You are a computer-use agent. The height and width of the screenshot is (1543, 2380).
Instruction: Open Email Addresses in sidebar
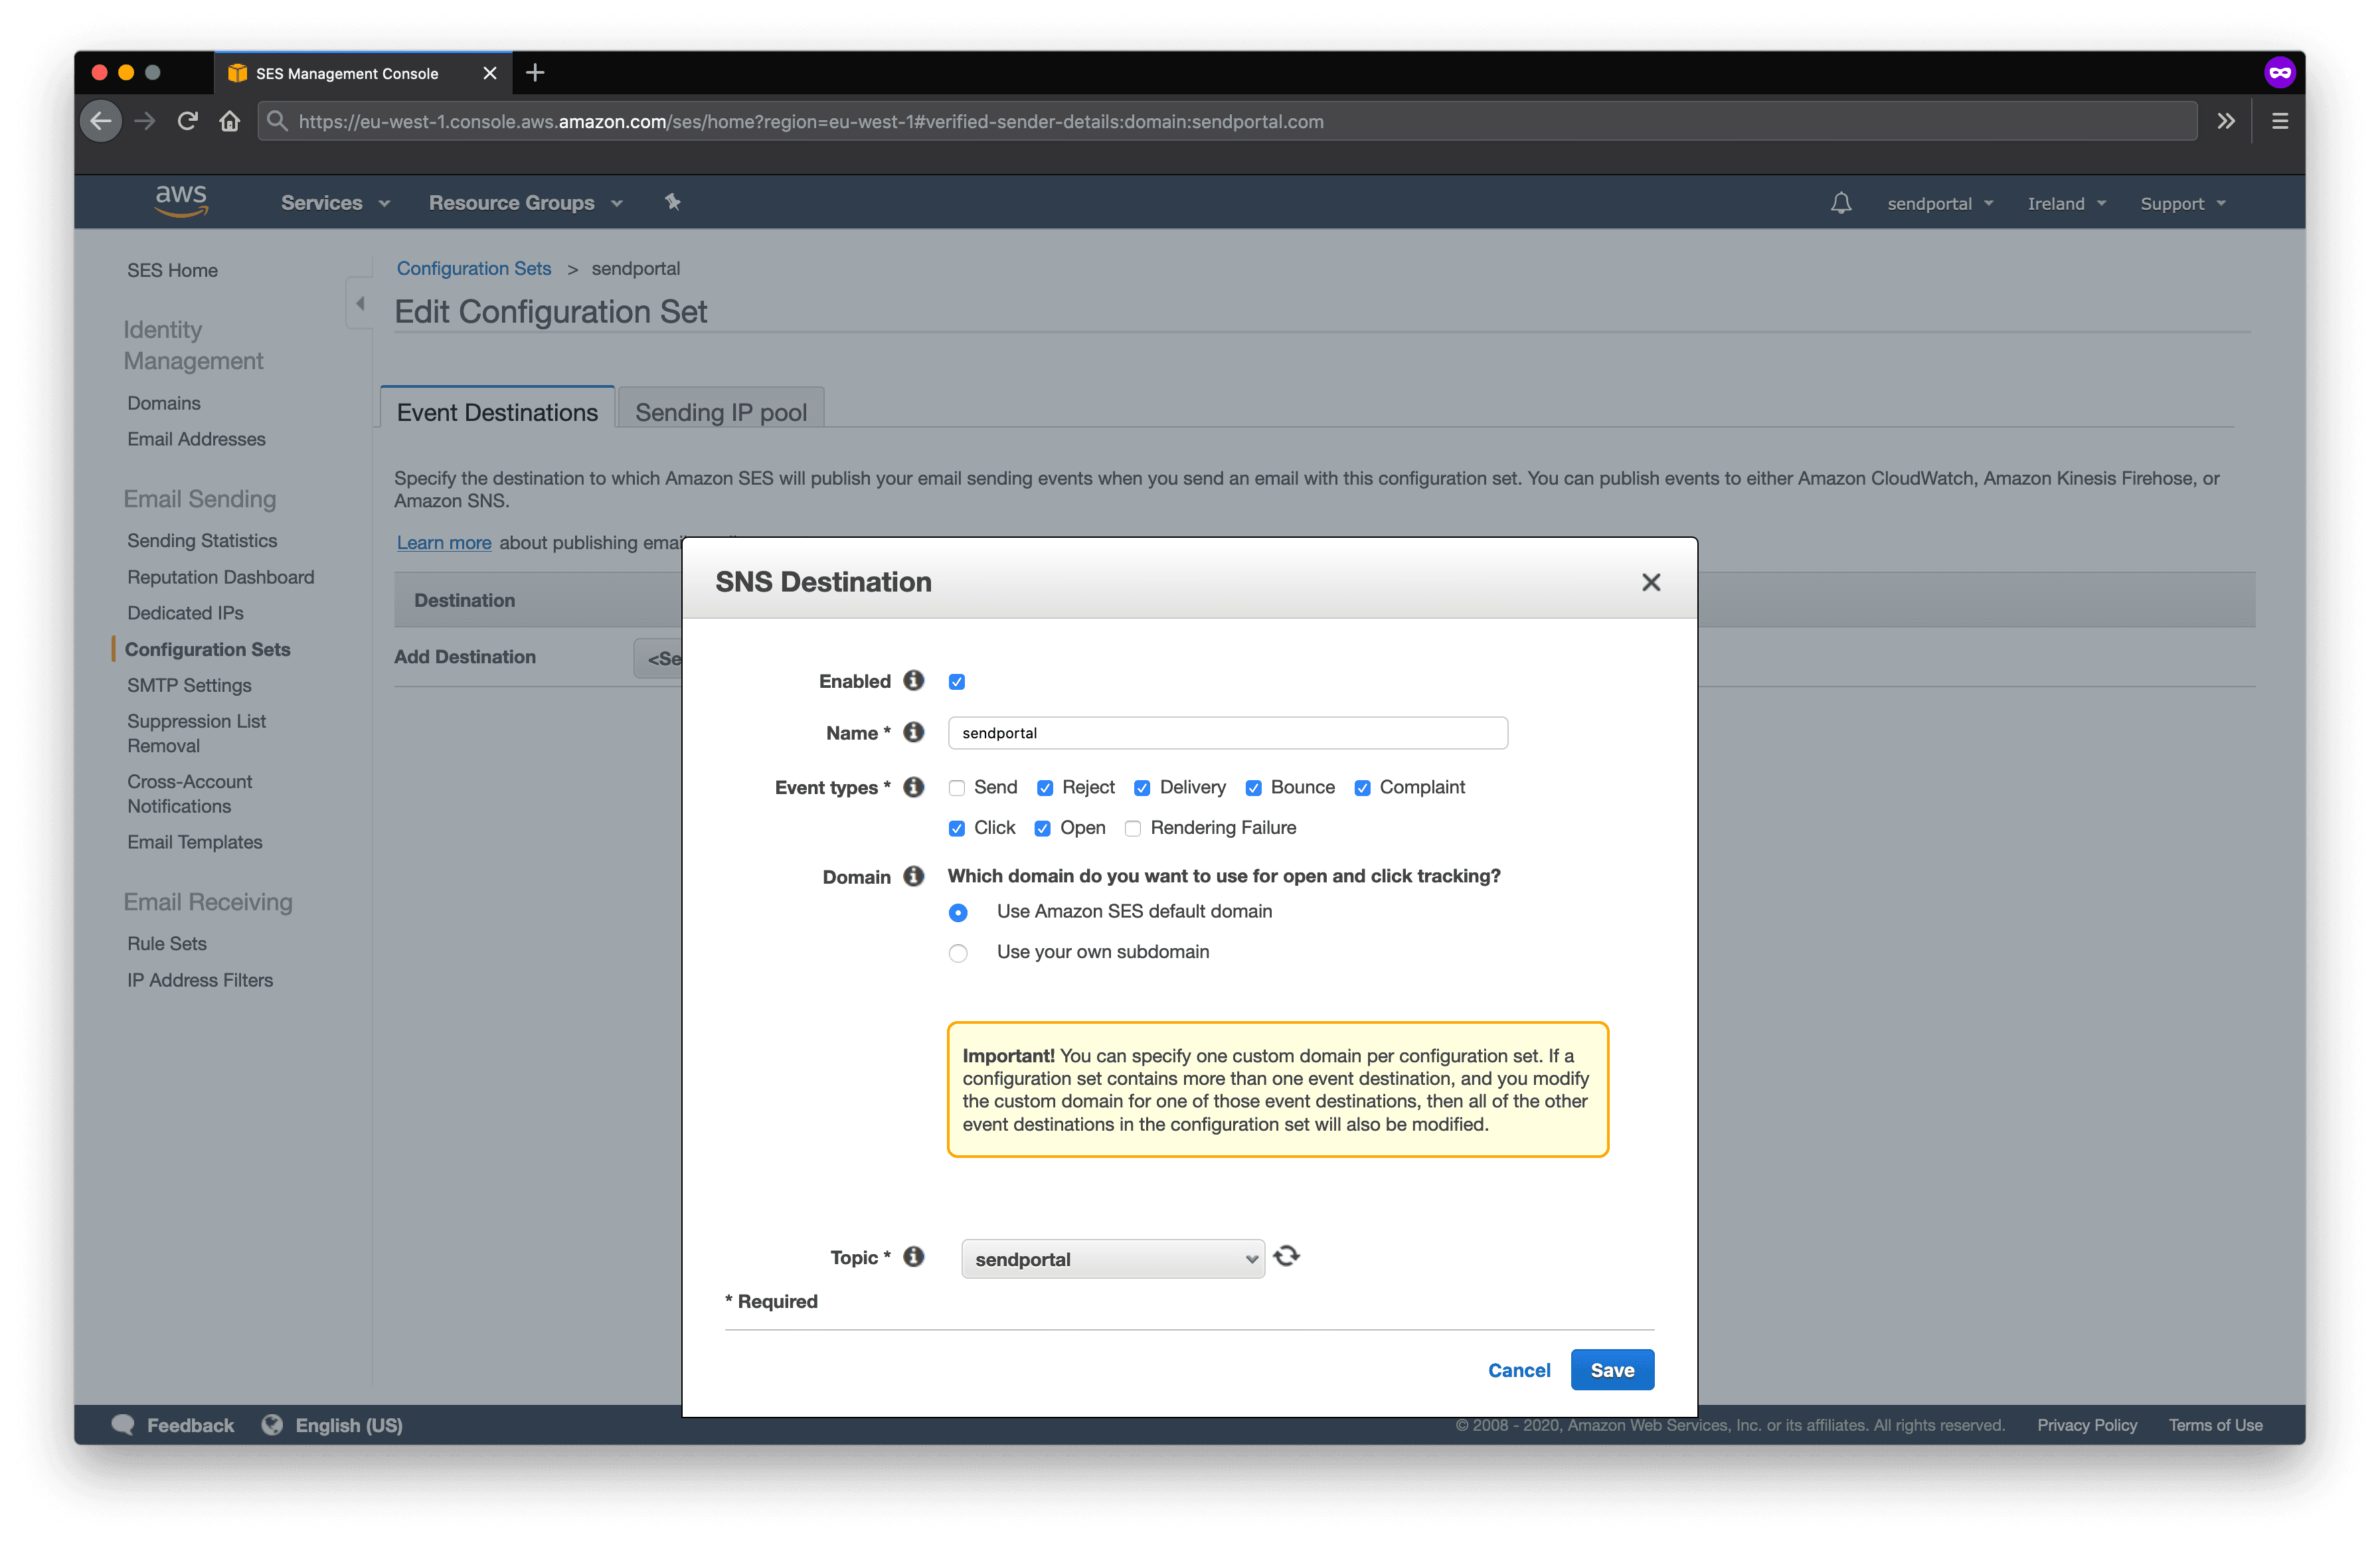point(196,439)
